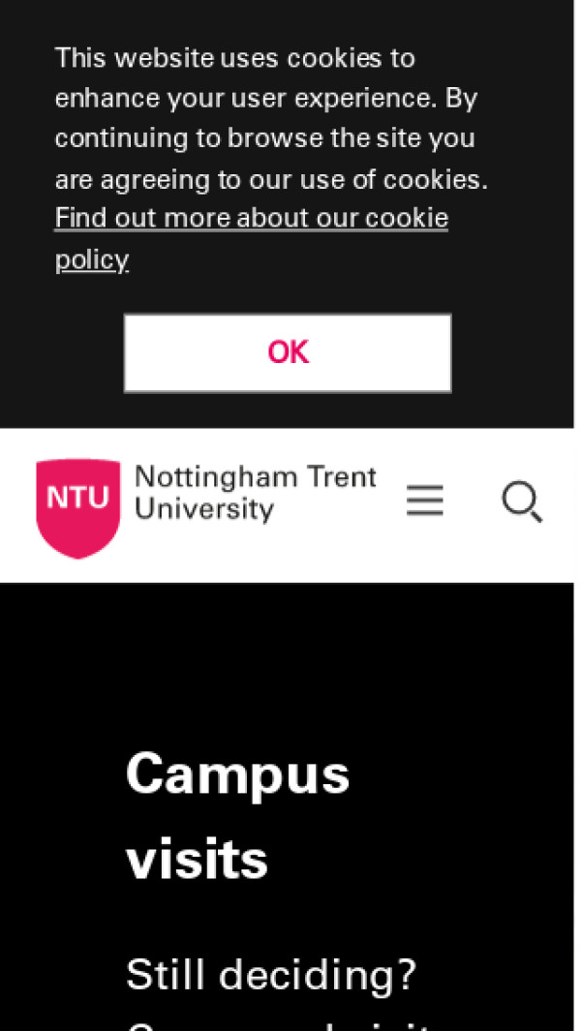This screenshot has height=1031, width=581.
Task: Click 'This website uses cookies' line
Action: point(234,58)
